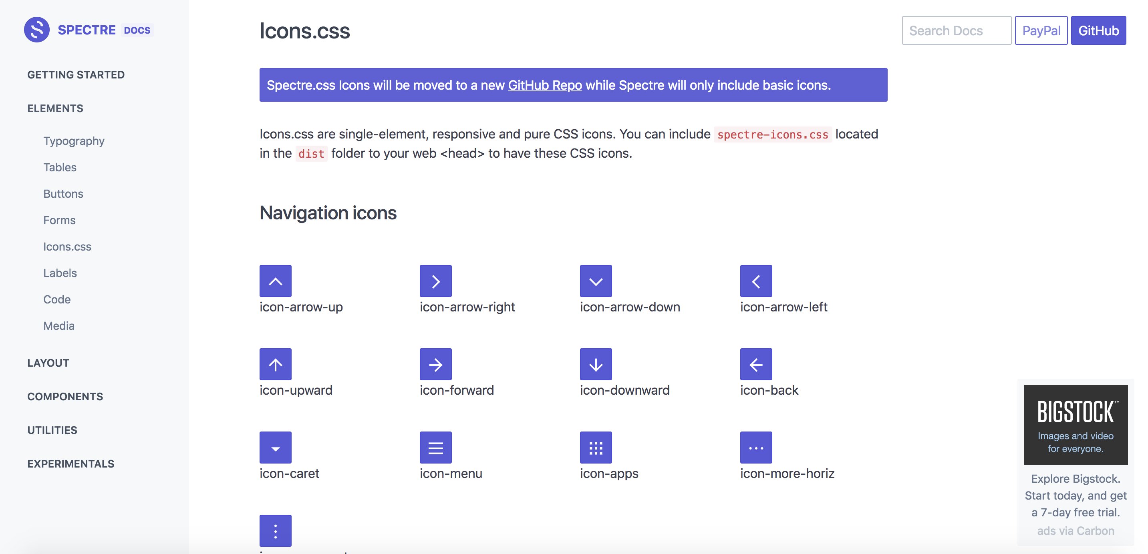
Task: Expand the Getting Started sidebar section
Action: click(76, 75)
